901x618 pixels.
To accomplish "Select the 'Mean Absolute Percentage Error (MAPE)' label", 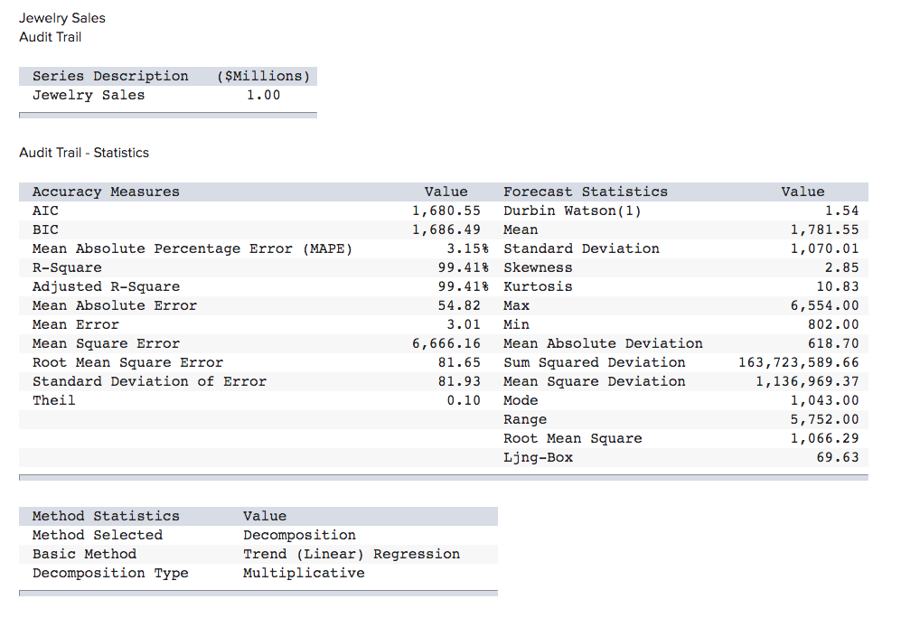I will 192,248.
